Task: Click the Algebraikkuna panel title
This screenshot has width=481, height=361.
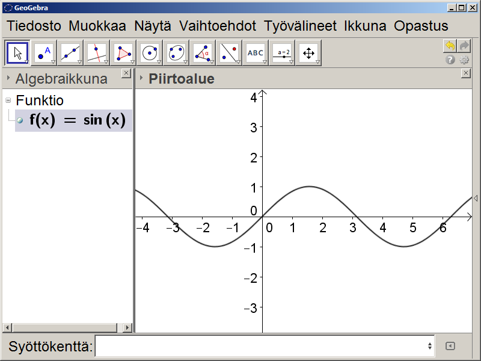Action: point(61,79)
